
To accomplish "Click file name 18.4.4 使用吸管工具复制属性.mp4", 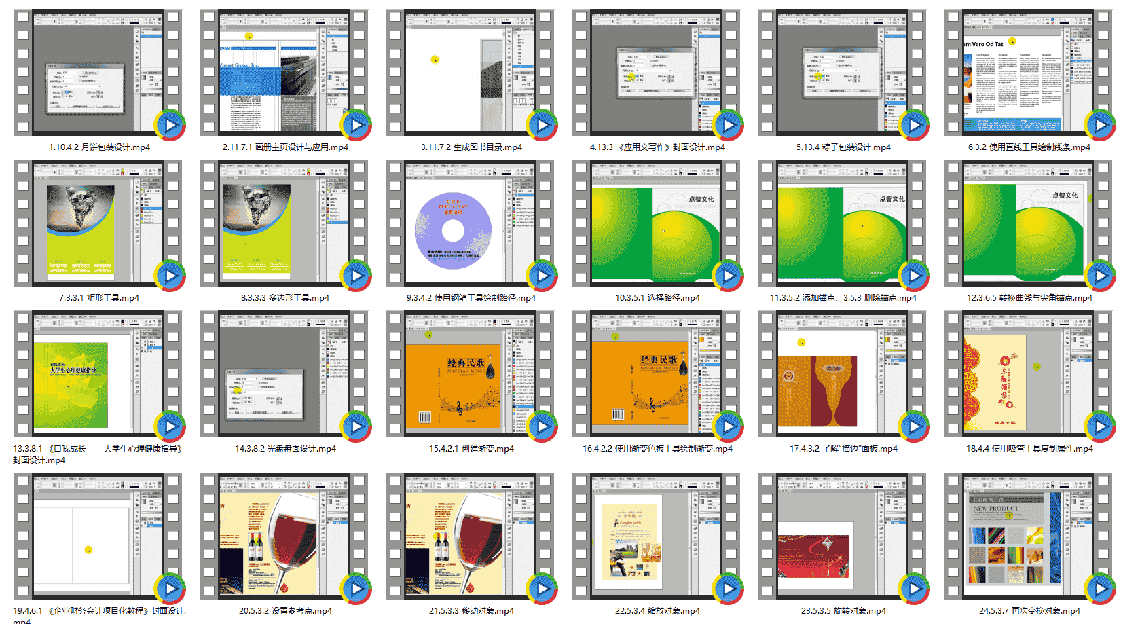I will (x=1029, y=448).
